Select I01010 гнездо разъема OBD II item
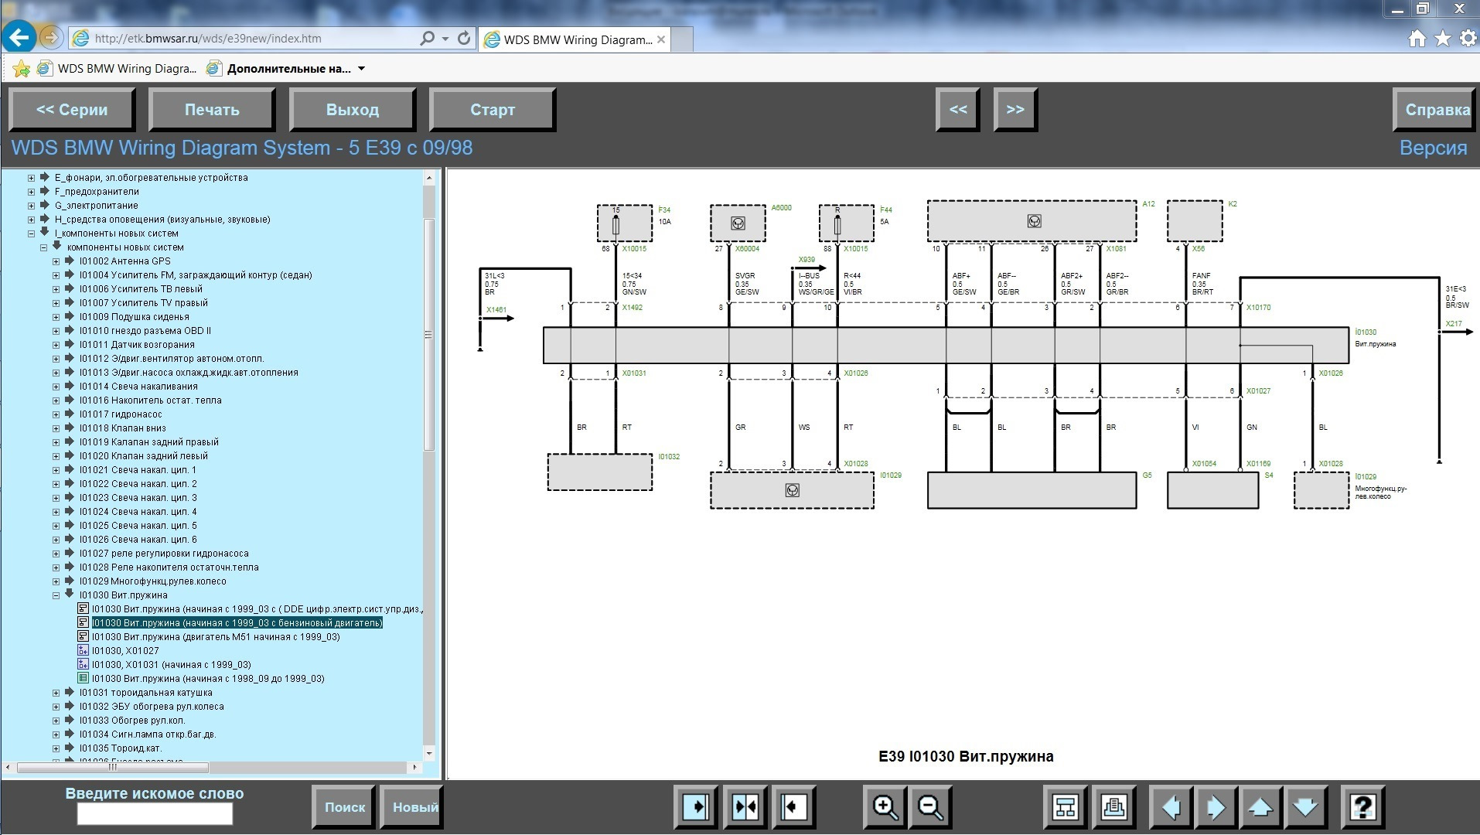 [x=145, y=331]
